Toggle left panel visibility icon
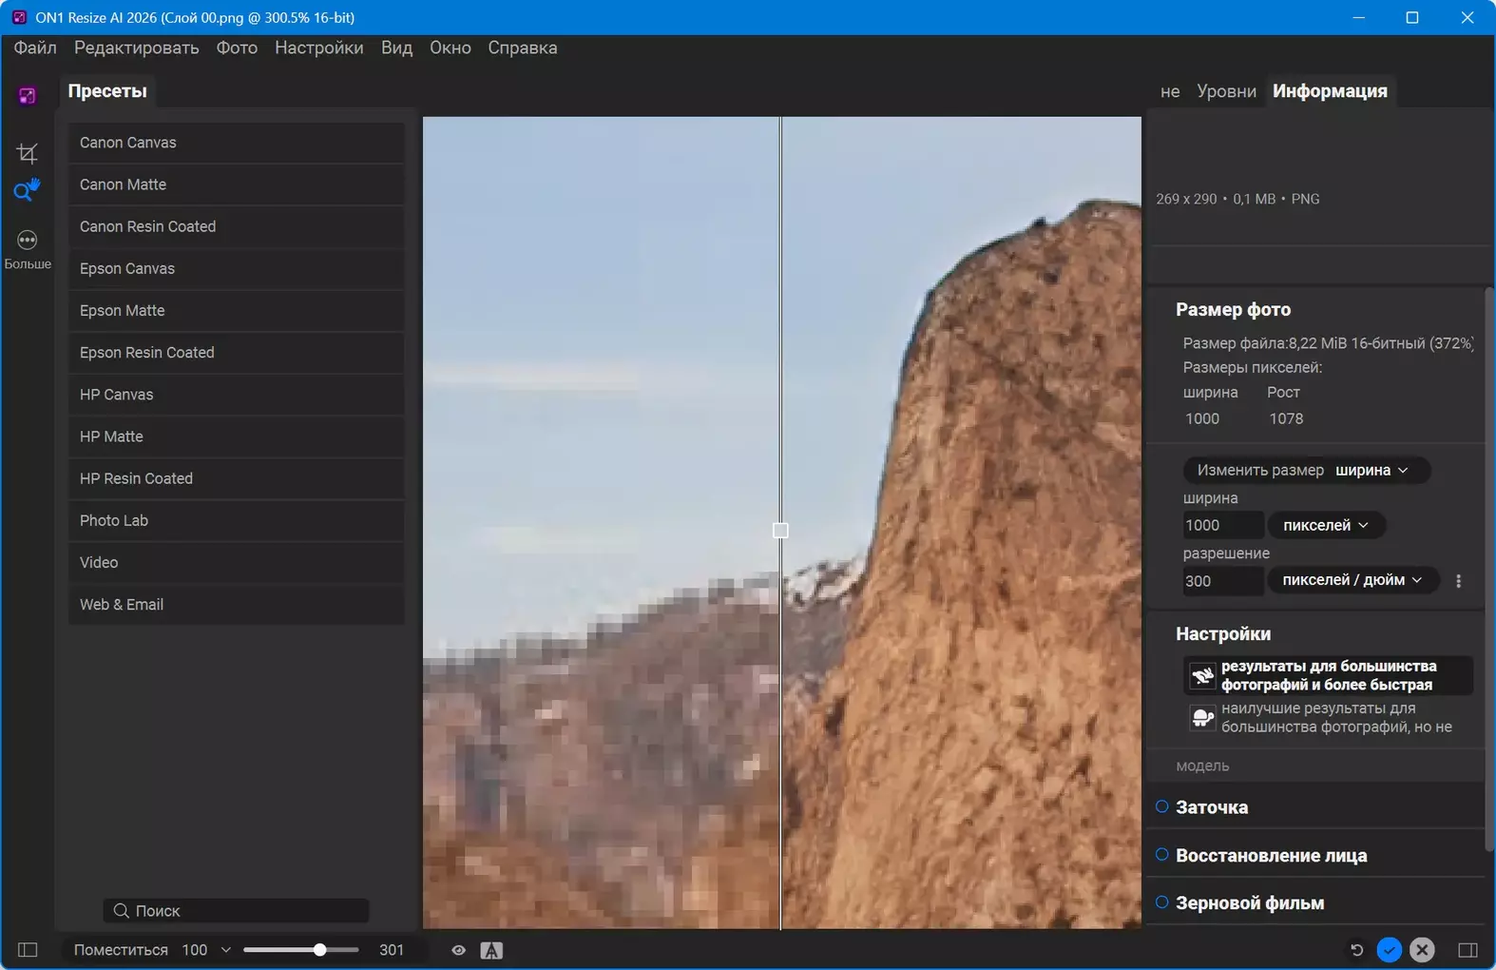 point(28,950)
